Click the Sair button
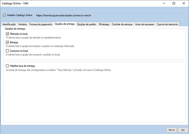This screenshot has width=189, height=134. 183,130
